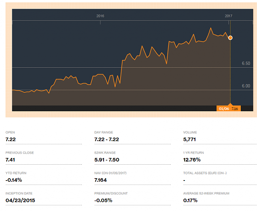Select the Previous Close value 7.41
Screen dimensions: 257x211
click(x=10, y=160)
